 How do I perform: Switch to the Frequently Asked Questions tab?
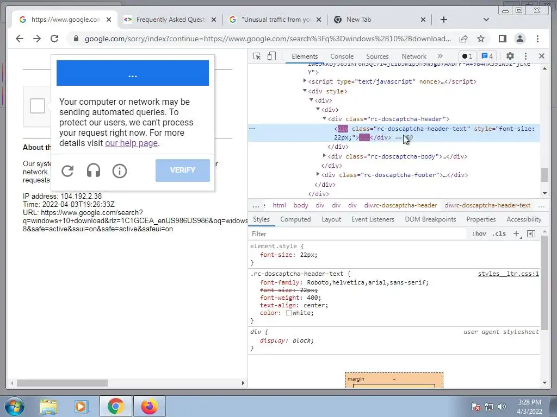click(x=170, y=20)
